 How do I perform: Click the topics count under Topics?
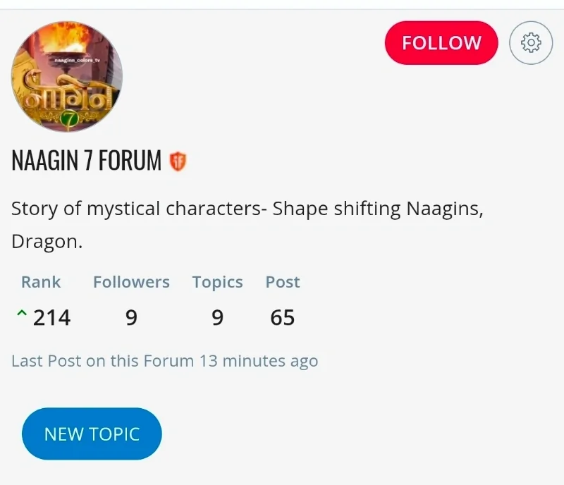[218, 318]
